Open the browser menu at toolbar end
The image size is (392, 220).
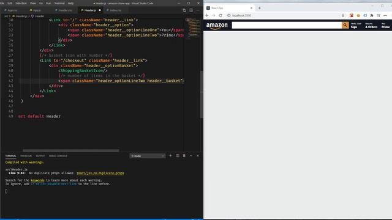point(385,15)
